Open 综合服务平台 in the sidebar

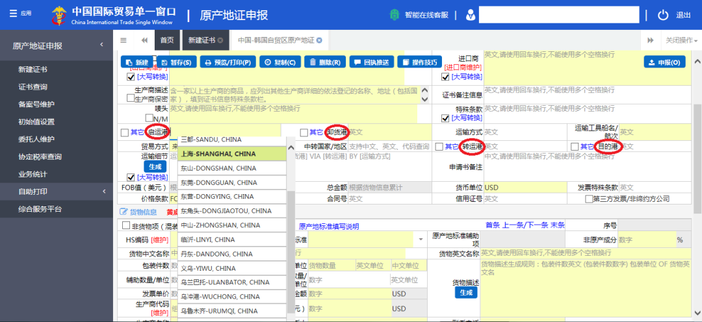pos(40,209)
